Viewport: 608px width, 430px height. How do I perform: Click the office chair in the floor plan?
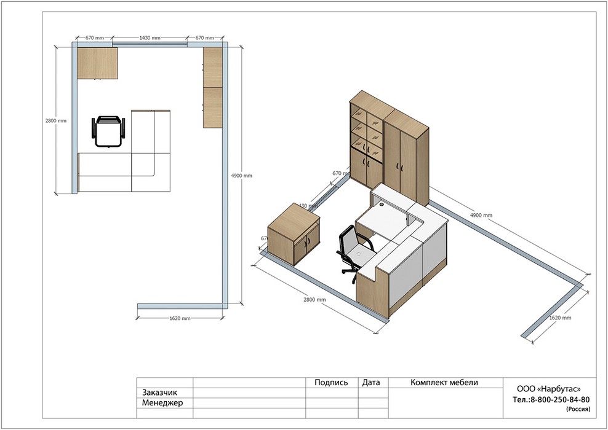(110, 131)
